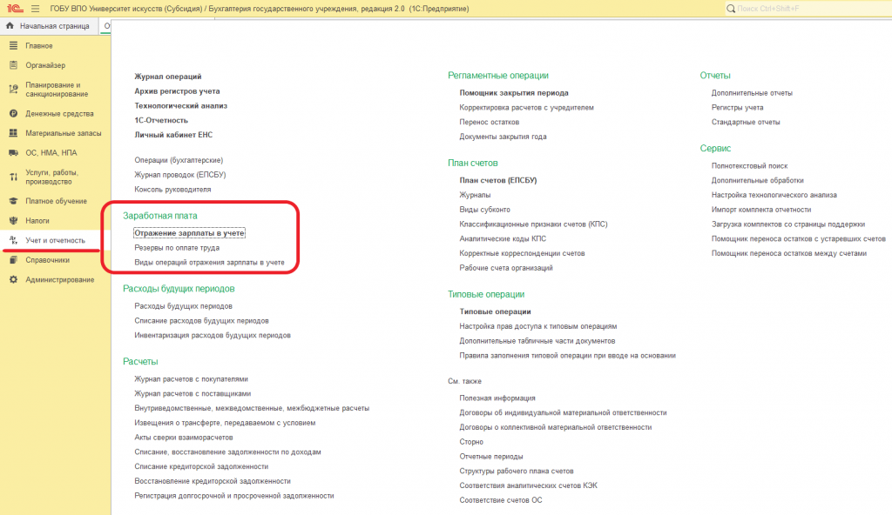Open Полнотекстовый поиск service link

coord(749,166)
